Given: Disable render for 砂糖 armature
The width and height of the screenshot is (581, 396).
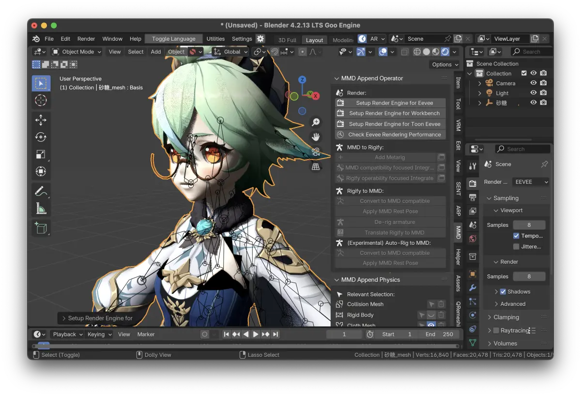Looking at the screenshot, I should 544,102.
